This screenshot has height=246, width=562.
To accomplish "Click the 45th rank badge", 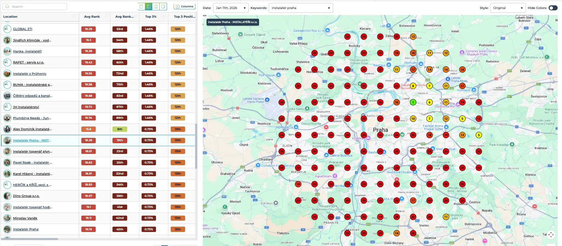I will click(120, 229).
